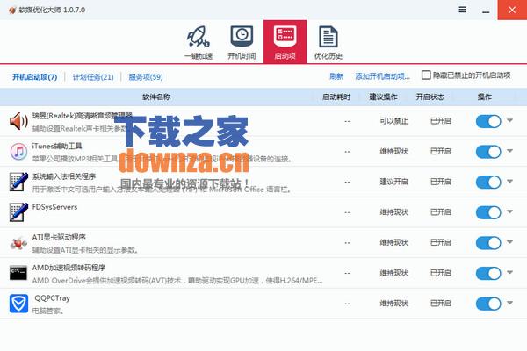Open dropdown arrow for 系统输入法相关程序 row
Image resolution: width=527 pixels, height=351 pixels.
[509, 181]
